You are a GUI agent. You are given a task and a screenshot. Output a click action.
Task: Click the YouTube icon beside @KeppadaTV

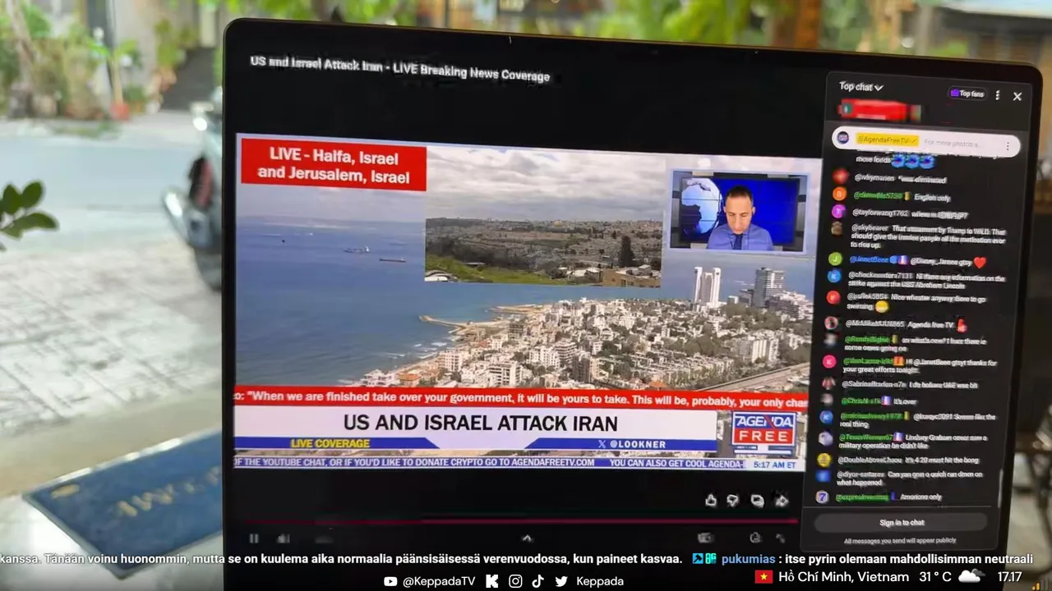(390, 581)
